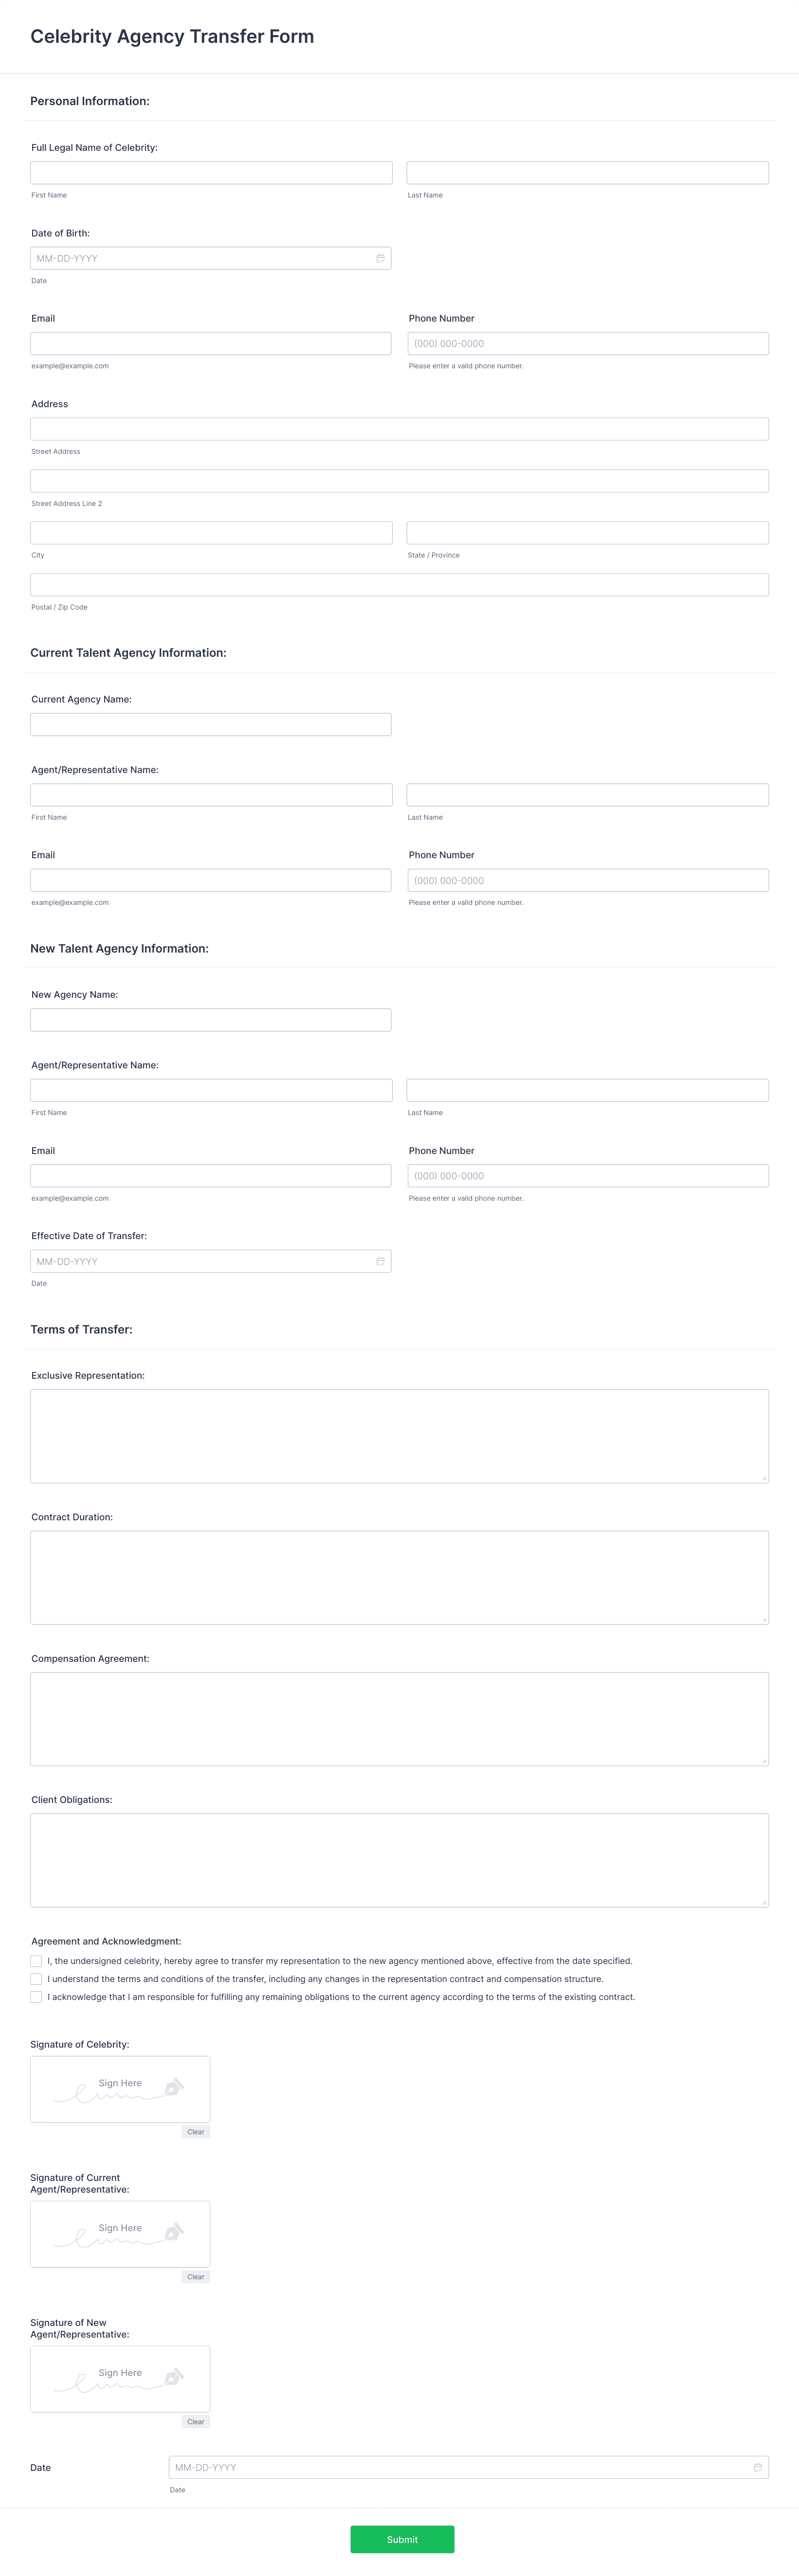The width and height of the screenshot is (799, 2576).
Task: Focus the Exclusive Representation text area
Action: (x=399, y=1436)
